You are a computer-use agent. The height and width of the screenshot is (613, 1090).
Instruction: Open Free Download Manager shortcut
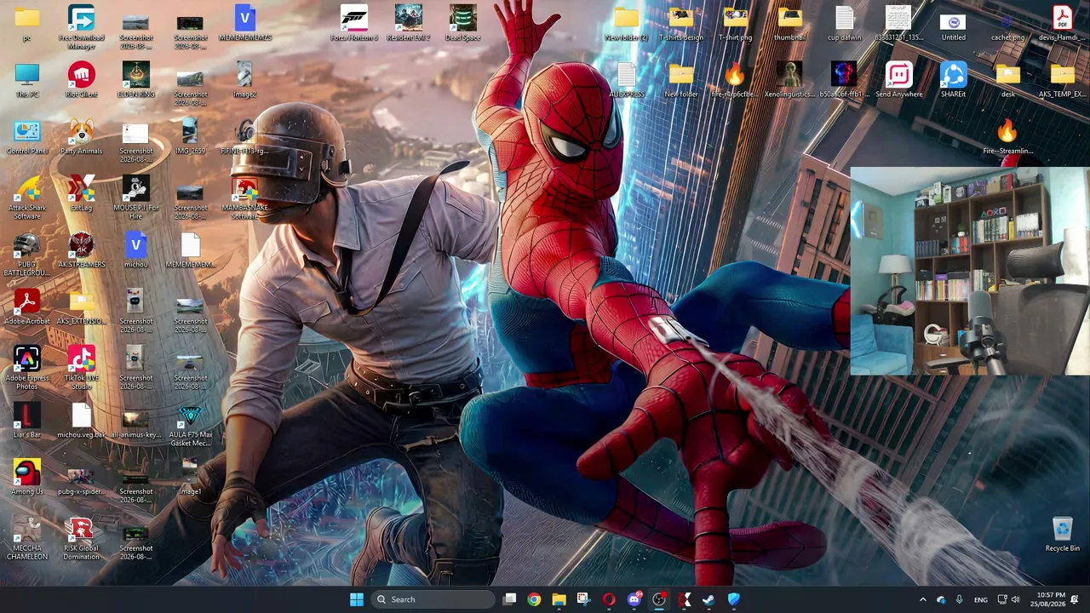tap(81, 26)
